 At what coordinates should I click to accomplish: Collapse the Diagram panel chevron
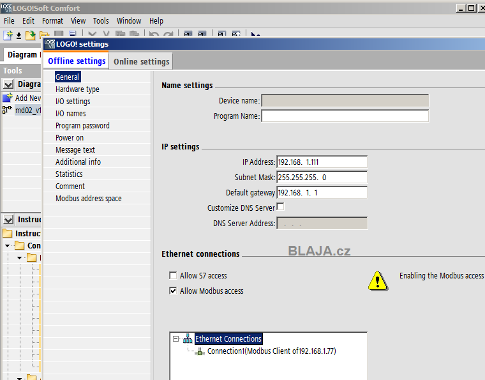tap(8, 84)
